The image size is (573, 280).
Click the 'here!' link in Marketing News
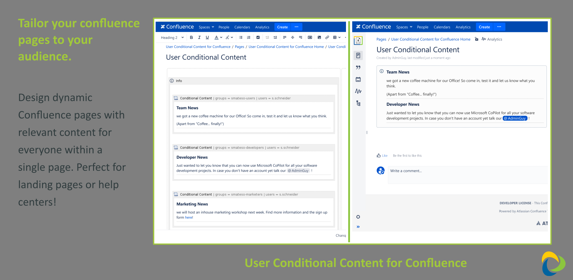coord(189,217)
